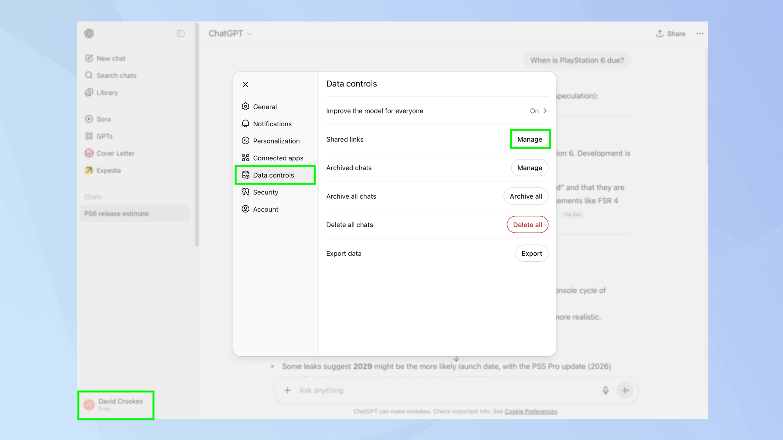This screenshot has width=783, height=440.
Task: Toggle the sidebar collapse icon
Action: tap(180, 34)
